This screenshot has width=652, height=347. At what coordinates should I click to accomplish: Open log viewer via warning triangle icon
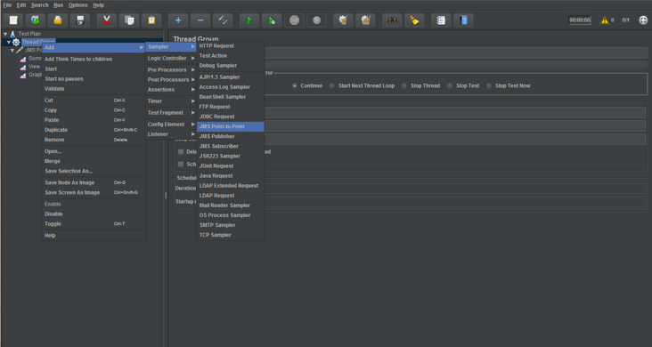point(604,20)
